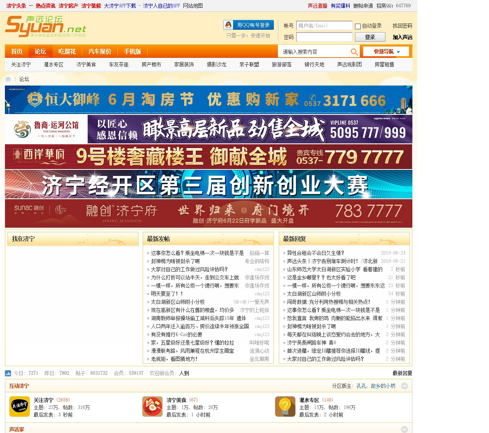This screenshot has width=489, height=433.
Task: Open 骑行天地 in sub-navigation
Action: coord(314,64)
